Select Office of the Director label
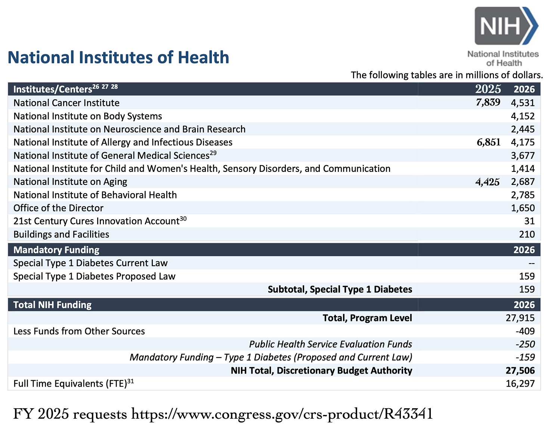This screenshot has height=428, width=544. 58,208
